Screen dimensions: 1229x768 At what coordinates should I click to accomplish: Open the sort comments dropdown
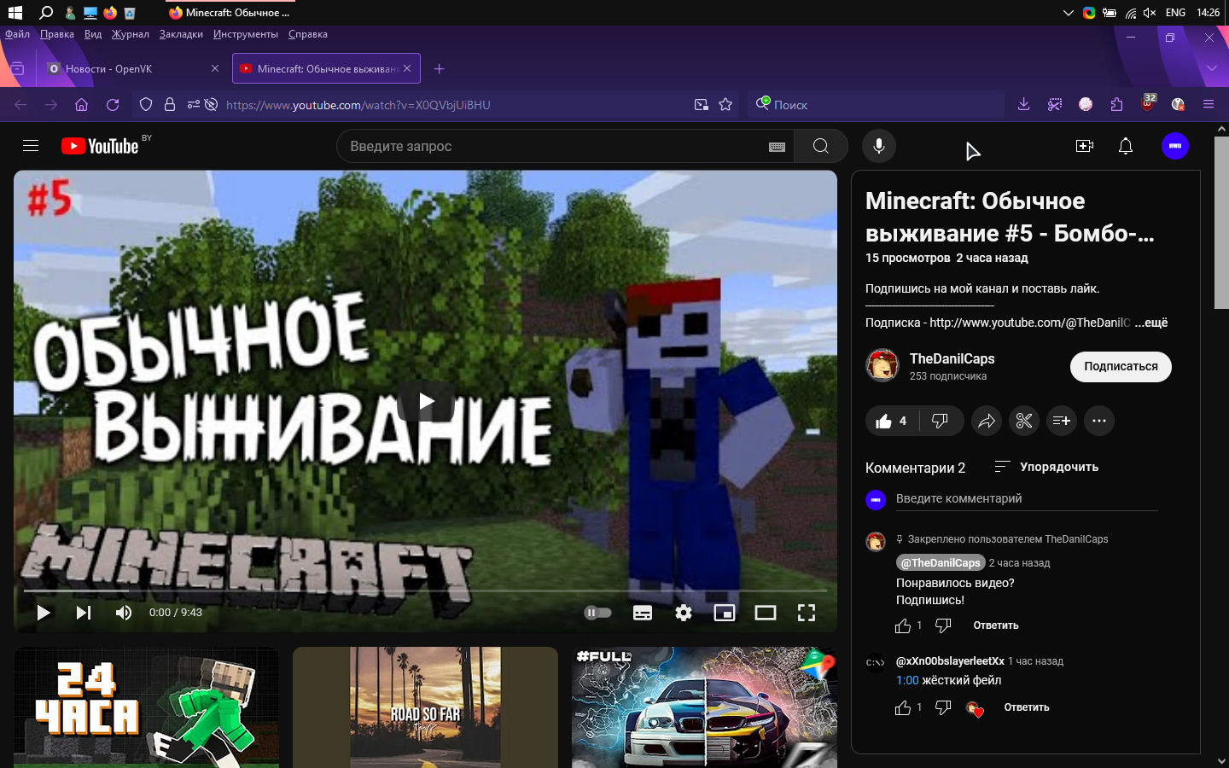click(1046, 467)
